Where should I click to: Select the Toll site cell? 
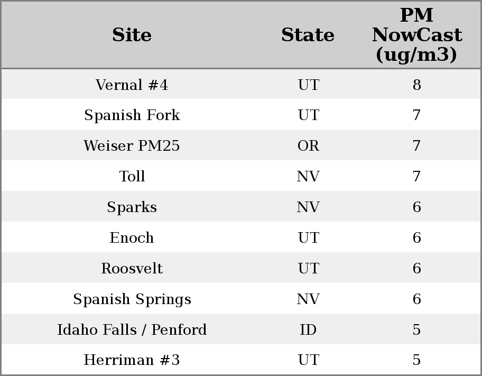pyautogui.click(x=132, y=177)
